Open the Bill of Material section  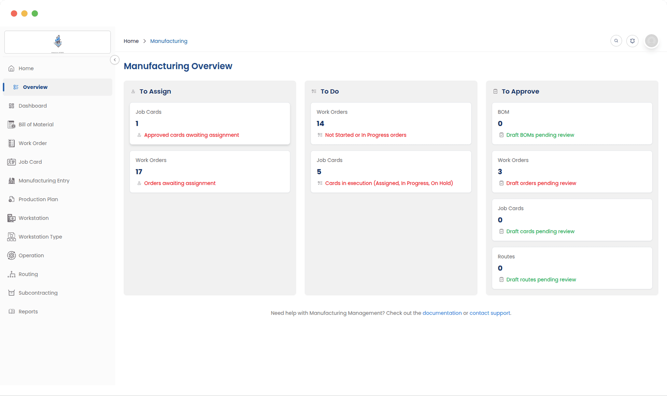pyautogui.click(x=36, y=124)
